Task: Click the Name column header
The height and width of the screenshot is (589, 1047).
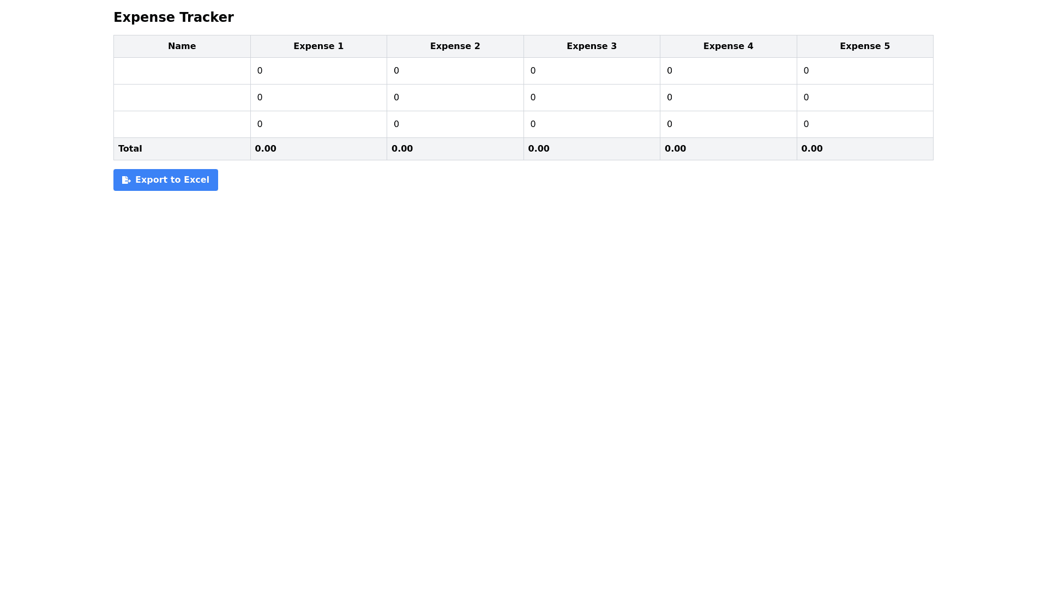Action: click(182, 46)
